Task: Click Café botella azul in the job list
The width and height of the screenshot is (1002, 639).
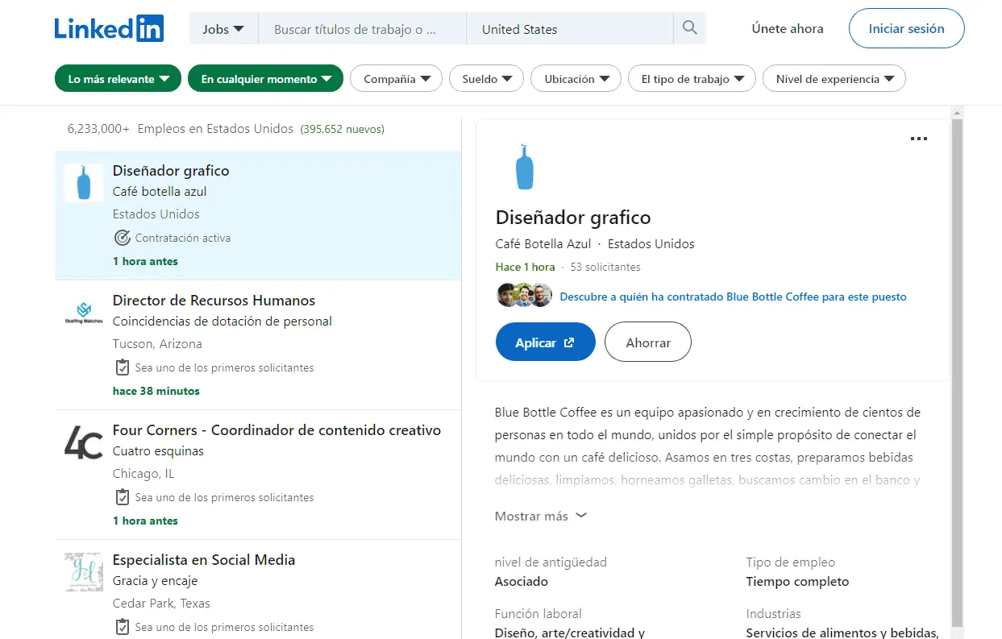Action: [160, 192]
